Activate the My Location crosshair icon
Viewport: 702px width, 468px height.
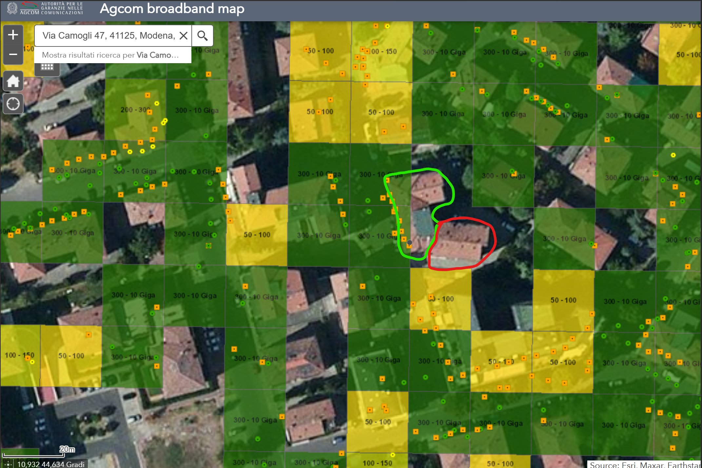(13, 104)
